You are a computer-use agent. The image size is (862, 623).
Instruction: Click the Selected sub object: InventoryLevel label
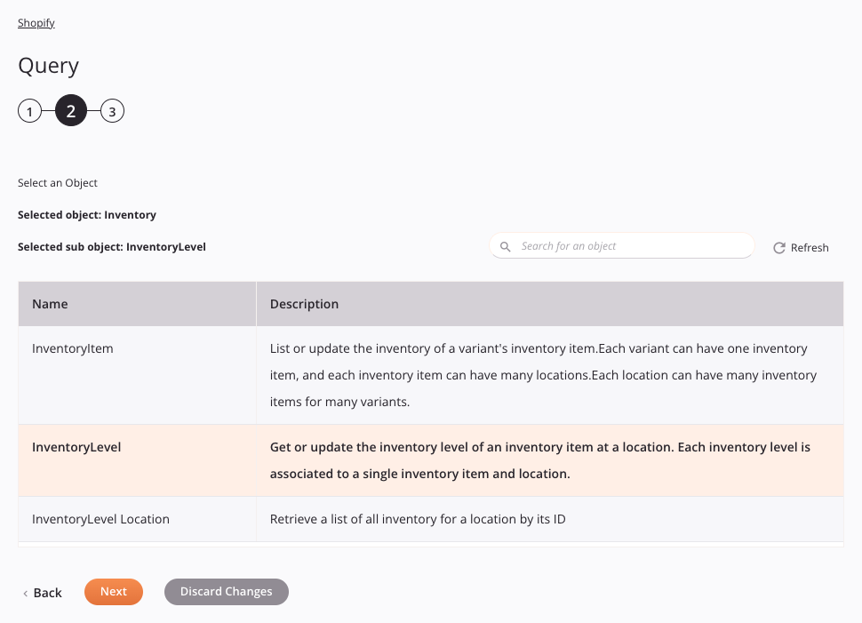click(x=111, y=246)
